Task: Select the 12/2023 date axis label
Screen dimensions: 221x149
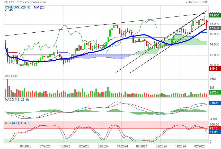Action: [84, 146]
